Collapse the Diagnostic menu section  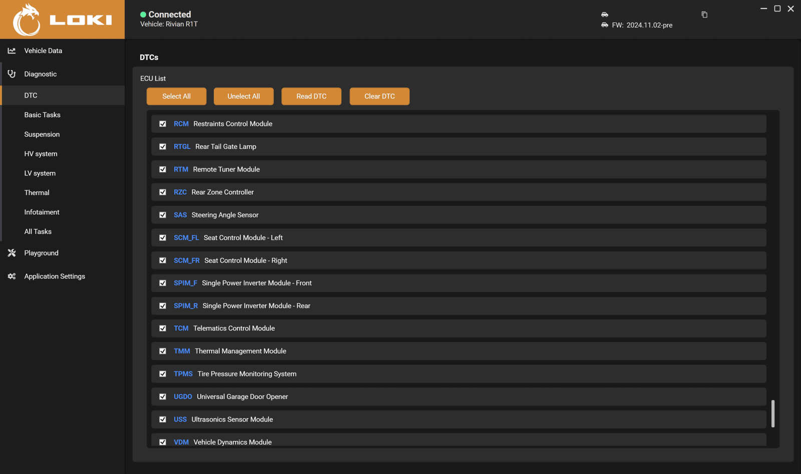(41, 74)
